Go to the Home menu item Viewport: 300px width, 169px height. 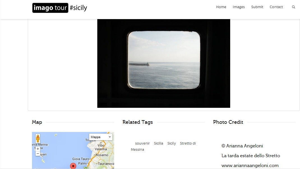(x=221, y=7)
